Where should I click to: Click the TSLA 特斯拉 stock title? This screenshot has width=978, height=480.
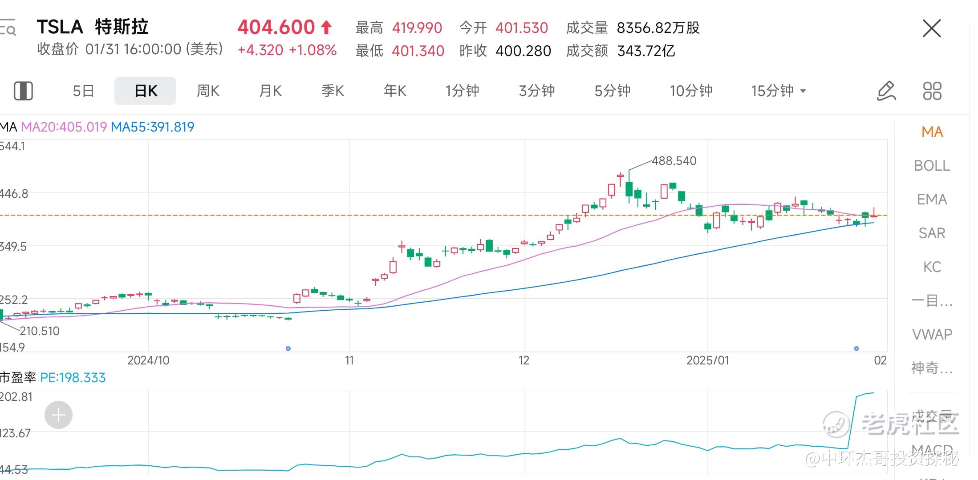point(93,27)
